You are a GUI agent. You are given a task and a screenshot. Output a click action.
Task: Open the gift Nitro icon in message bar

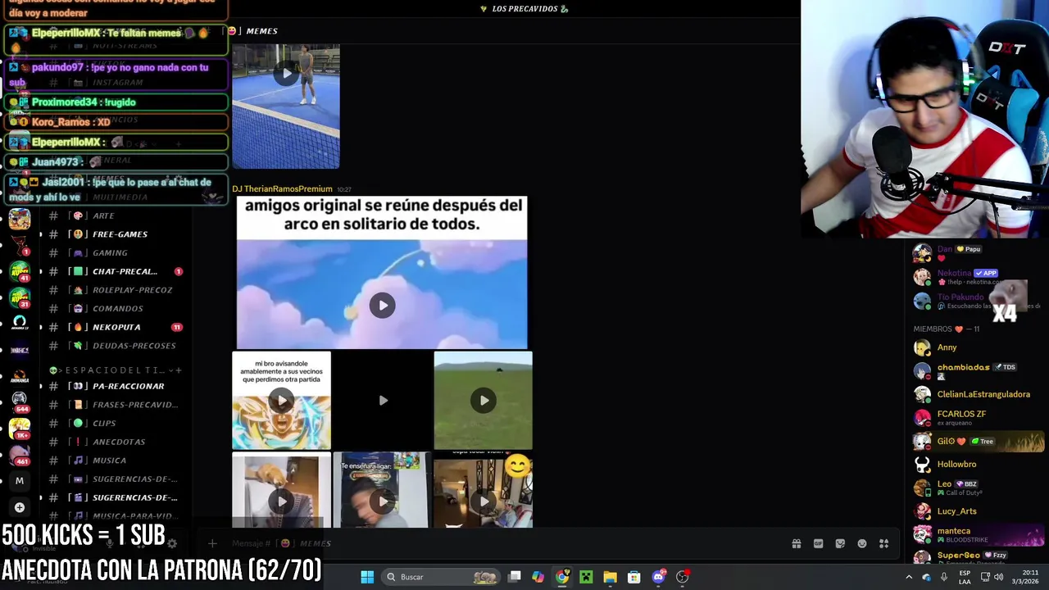pyautogui.click(x=796, y=543)
